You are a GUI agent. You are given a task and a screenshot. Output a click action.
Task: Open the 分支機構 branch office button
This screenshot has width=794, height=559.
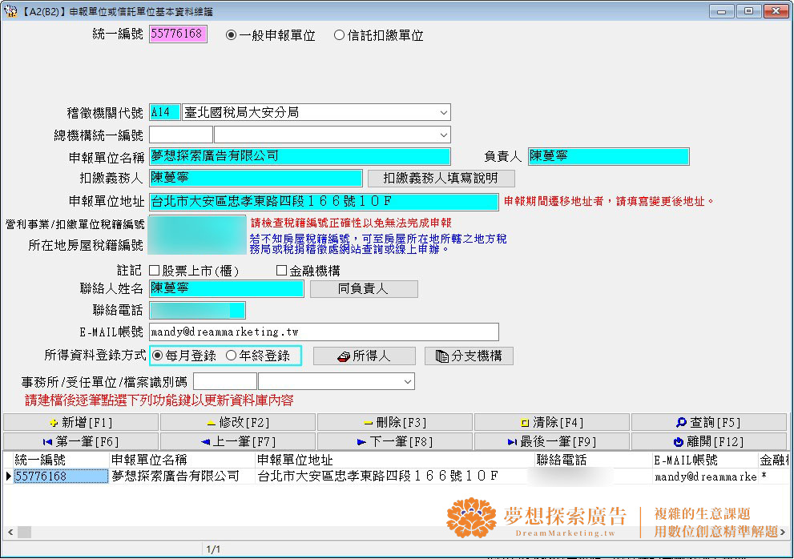click(x=469, y=356)
